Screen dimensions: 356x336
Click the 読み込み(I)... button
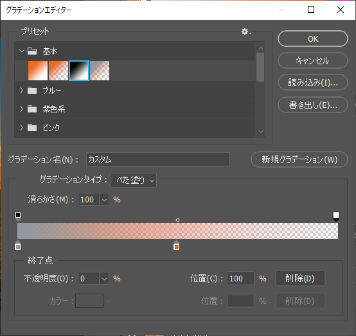click(313, 82)
